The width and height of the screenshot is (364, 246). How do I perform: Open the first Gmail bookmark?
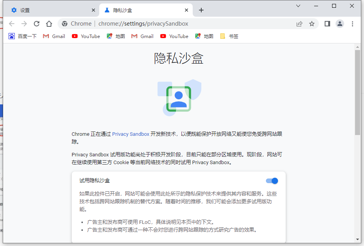[x=54, y=36]
